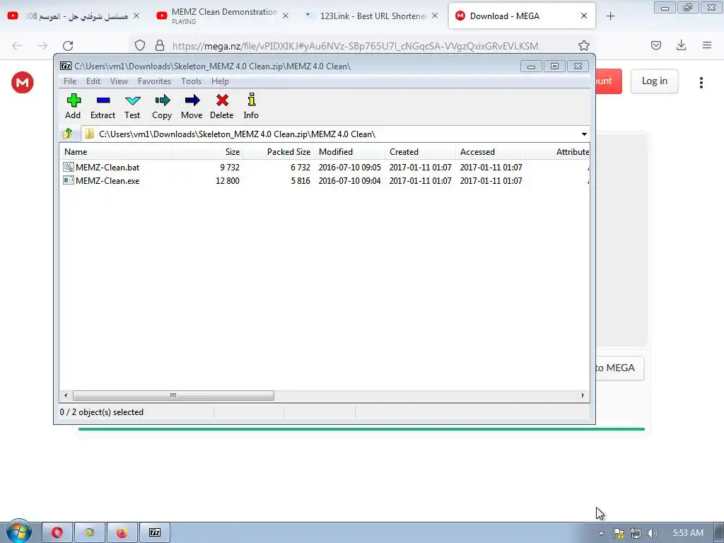This screenshot has width=724, height=543.
Task: Click the 7-Zip horizontal scrollbar thumb
Action: click(173, 395)
